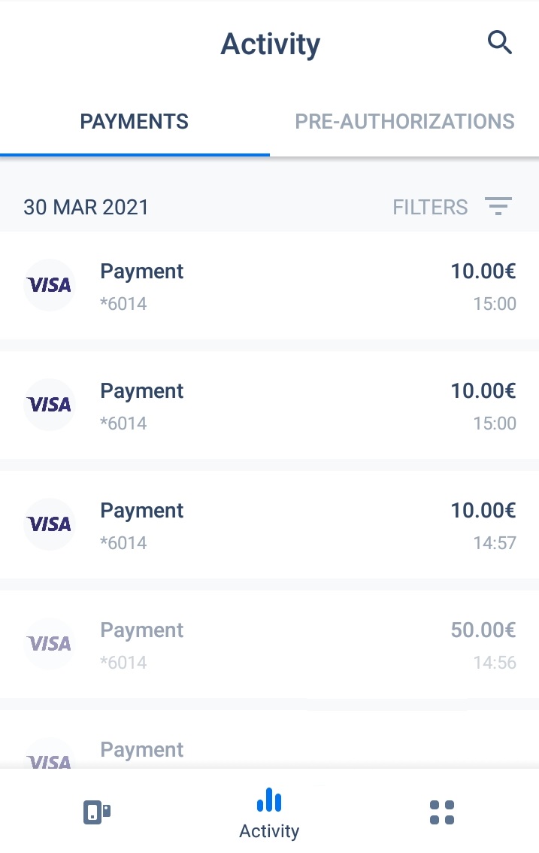This screenshot has width=539, height=853.
Task: Tap the Activity label in bottom navigation
Action: point(269,830)
